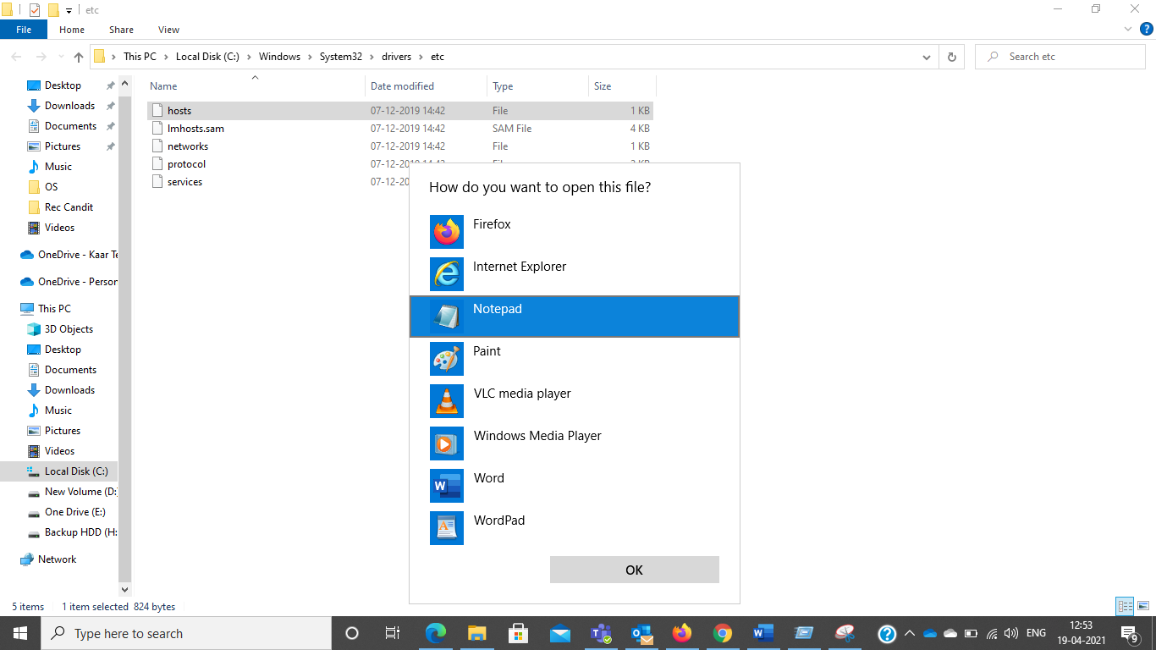
Task: Select Network in the navigation pane
Action: (x=57, y=559)
